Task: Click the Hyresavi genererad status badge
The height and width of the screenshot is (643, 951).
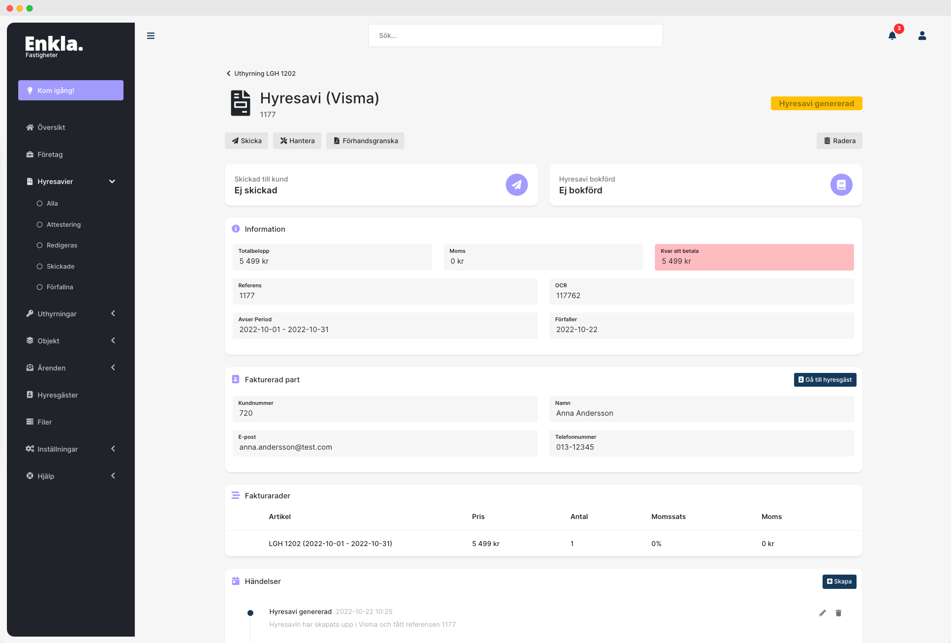Action: point(816,103)
